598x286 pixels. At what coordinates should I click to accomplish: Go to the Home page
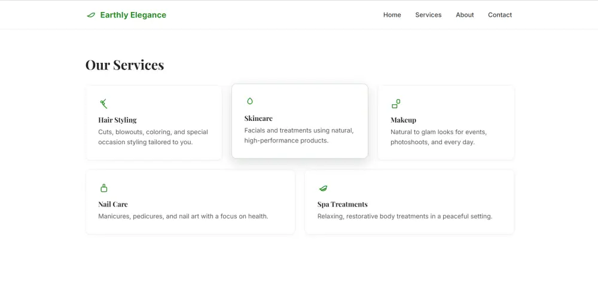tap(392, 15)
